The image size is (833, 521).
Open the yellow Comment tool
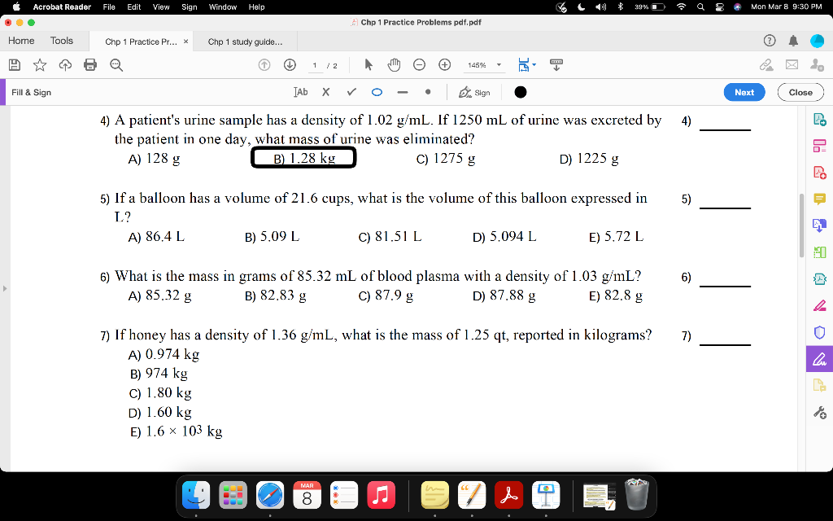tap(820, 199)
